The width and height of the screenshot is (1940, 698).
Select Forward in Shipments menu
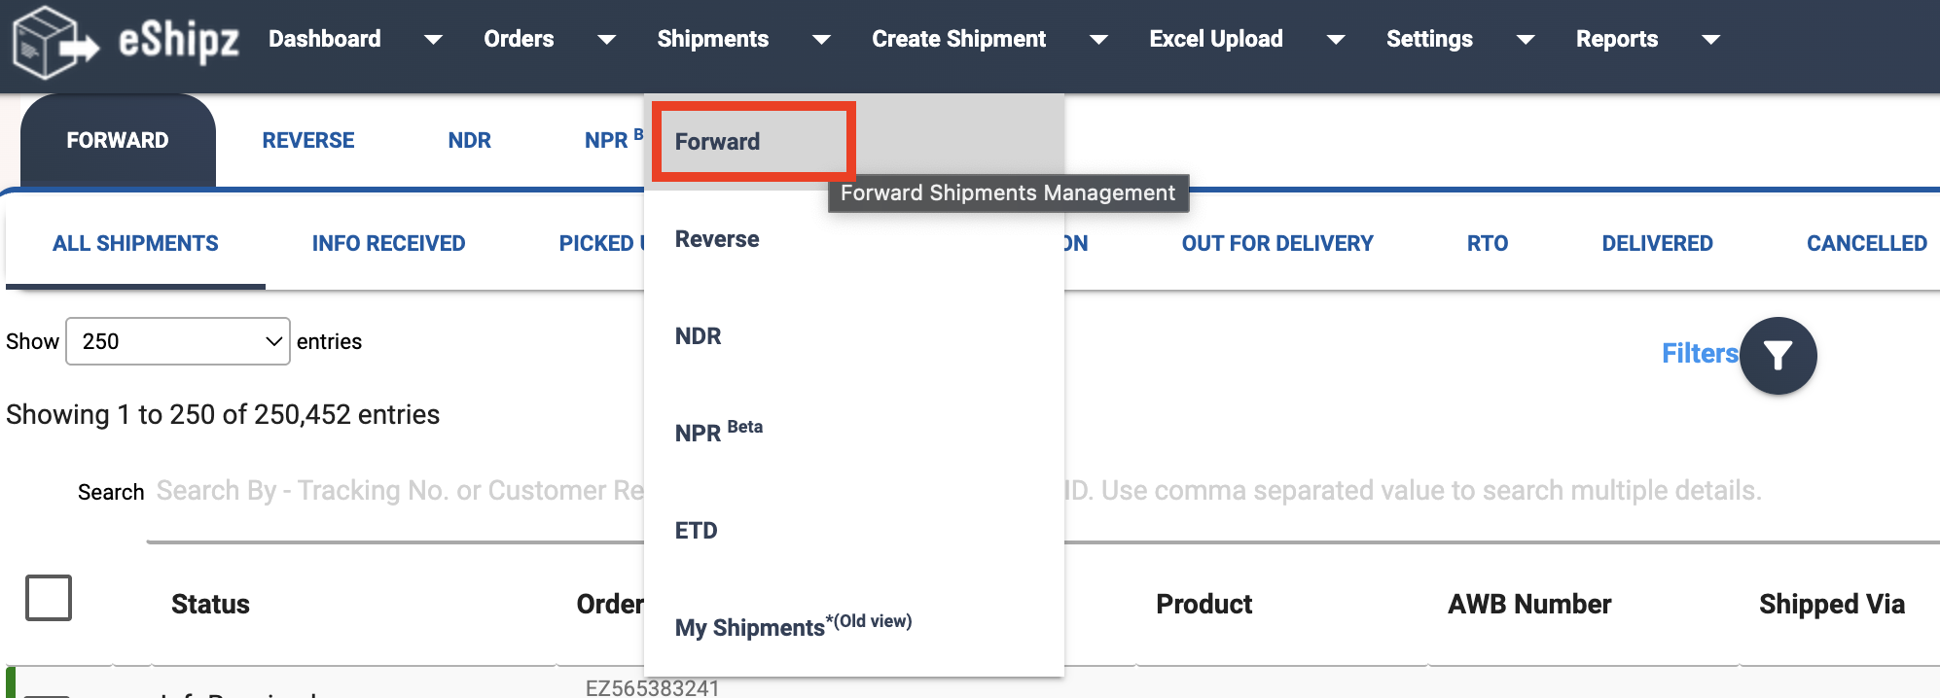tap(754, 142)
